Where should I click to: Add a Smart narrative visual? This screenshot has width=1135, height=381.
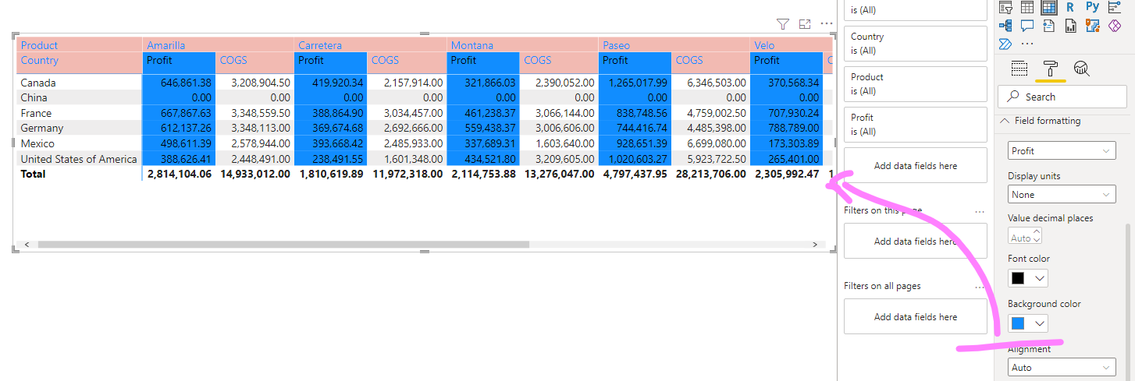click(1049, 26)
